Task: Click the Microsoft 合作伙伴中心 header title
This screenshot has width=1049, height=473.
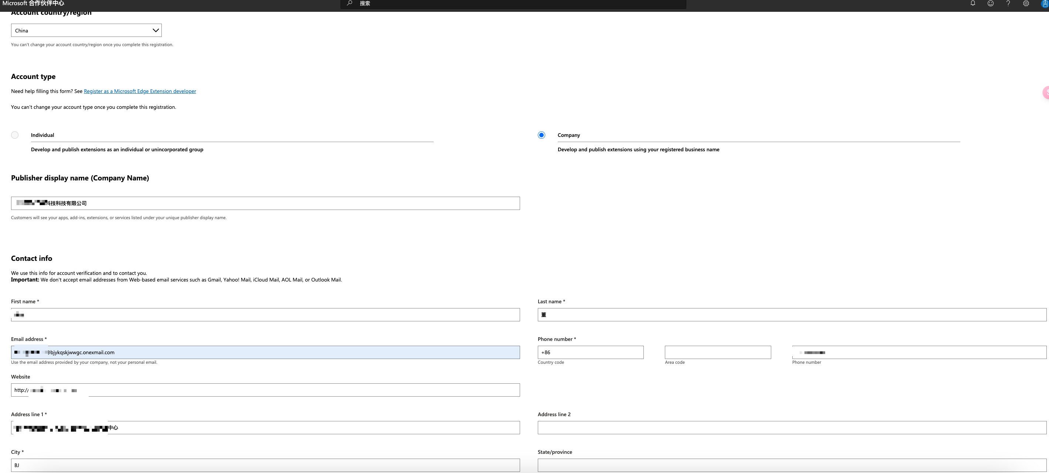Action: [x=33, y=3]
